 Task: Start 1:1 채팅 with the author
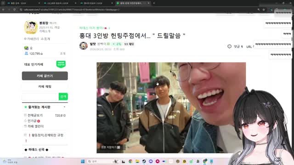coord(129,44)
